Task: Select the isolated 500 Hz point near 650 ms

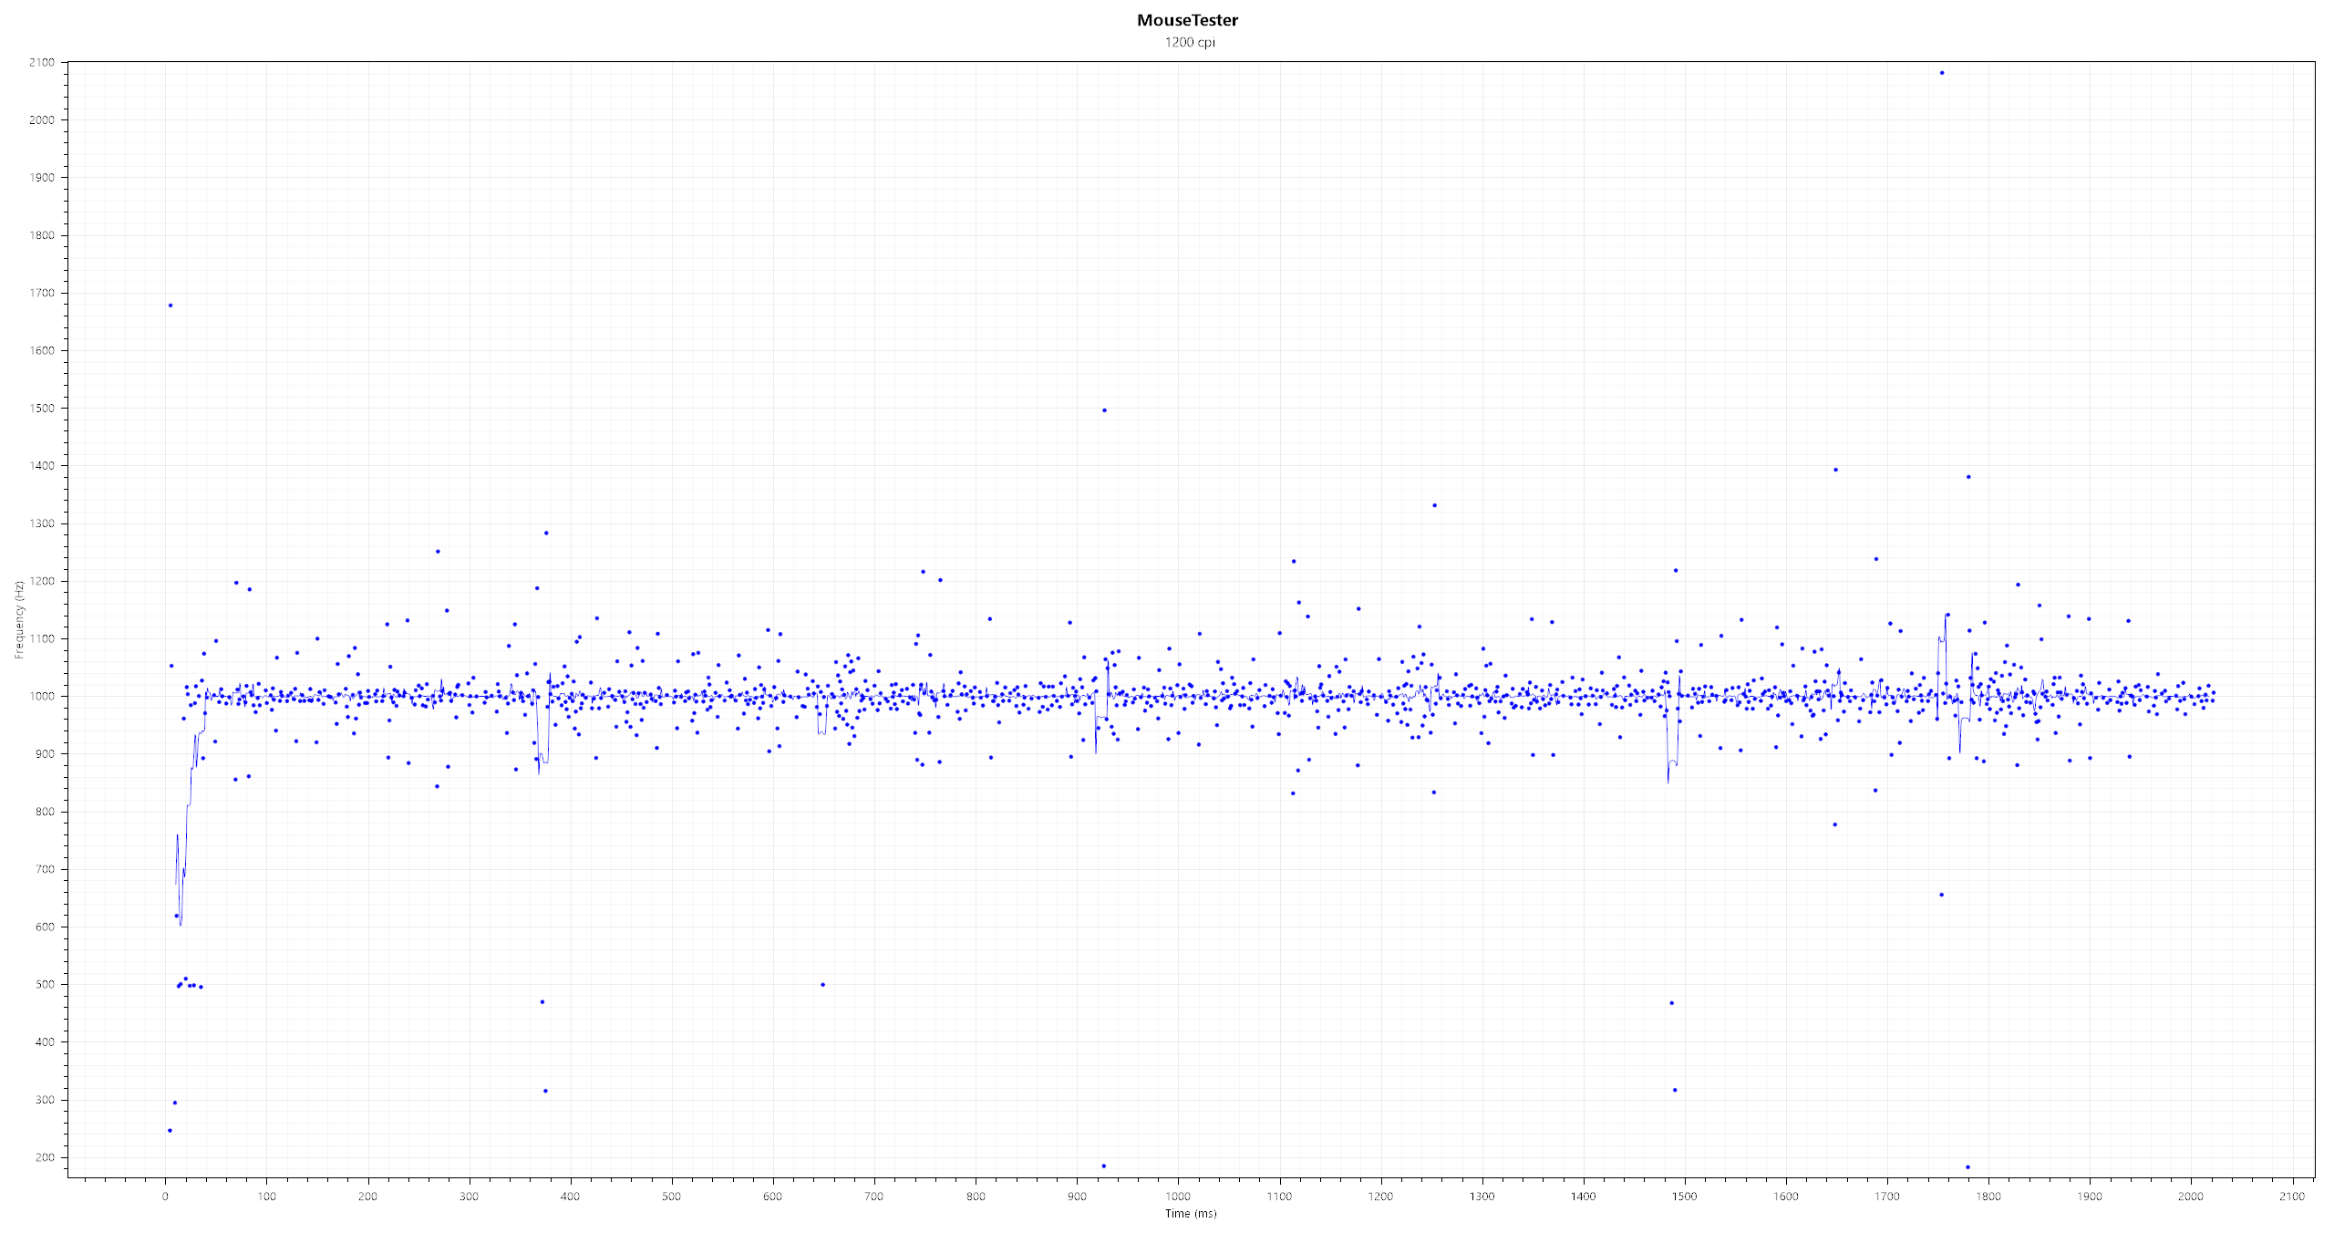Action: (822, 985)
